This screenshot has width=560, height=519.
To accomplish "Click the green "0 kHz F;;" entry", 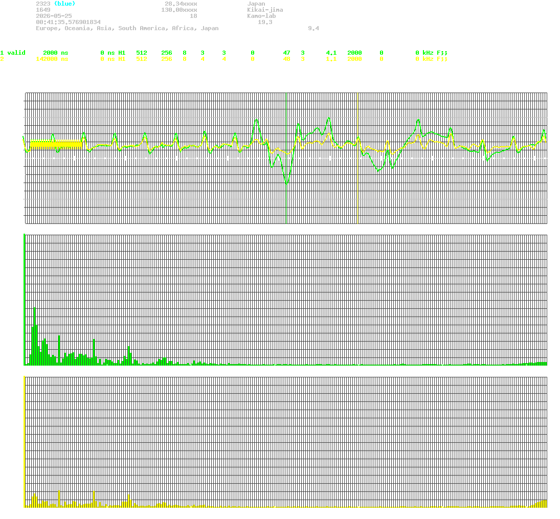I will [x=431, y=53].
